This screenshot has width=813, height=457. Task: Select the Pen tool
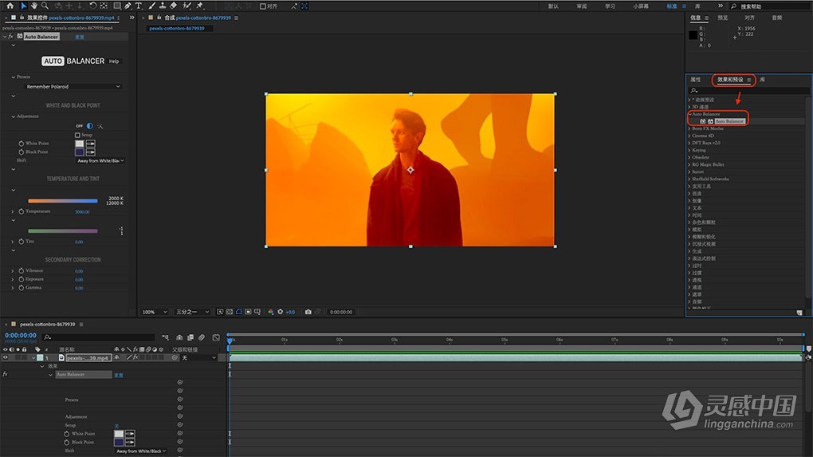click(x=128, y=6)
